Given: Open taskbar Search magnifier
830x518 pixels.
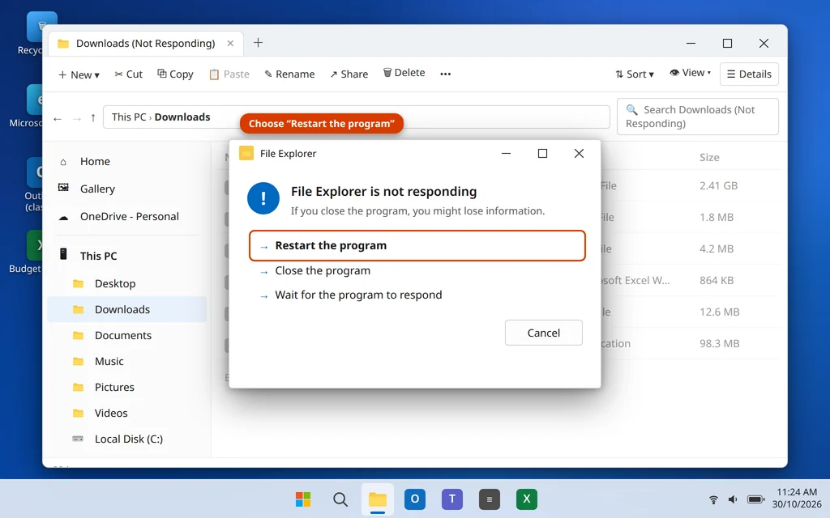Looking at the screenshot, I should tap(340, 499).
